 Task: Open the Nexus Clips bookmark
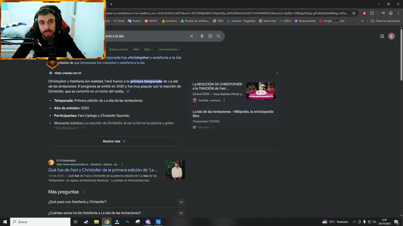pyautogui.click(x=268, y=21)
